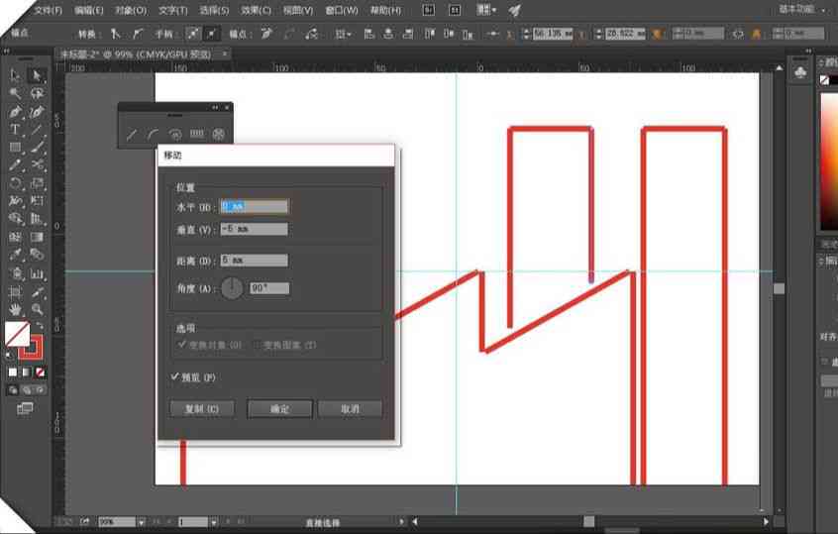Select the Type tool
Screen dimensions: 838x534
pos(15,130)
